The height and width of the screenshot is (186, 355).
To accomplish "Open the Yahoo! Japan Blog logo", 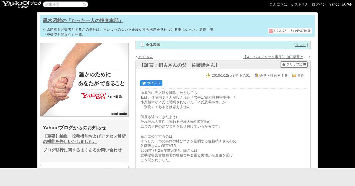I will 21,4.
